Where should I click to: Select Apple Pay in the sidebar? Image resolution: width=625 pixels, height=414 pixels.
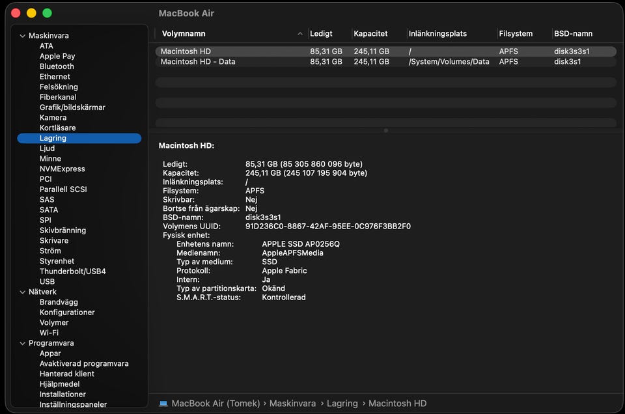[57, 56]
